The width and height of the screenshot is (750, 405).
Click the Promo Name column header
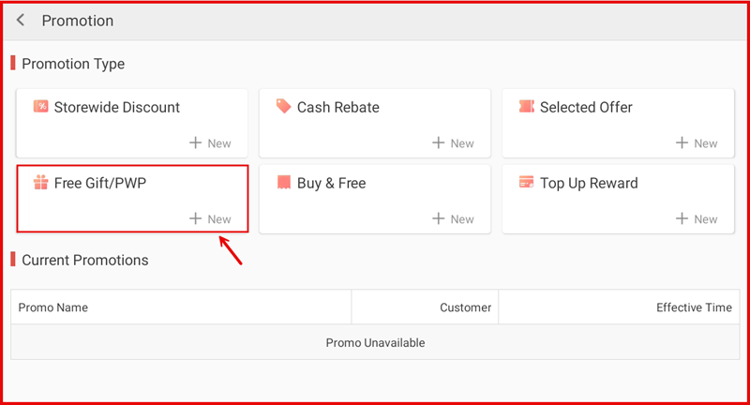coord(52,307)
